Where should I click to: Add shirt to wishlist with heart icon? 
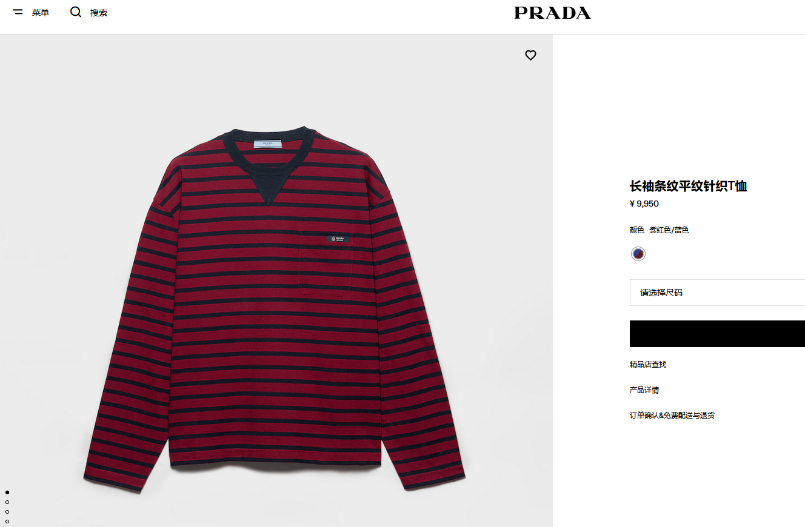pos(530,55)
